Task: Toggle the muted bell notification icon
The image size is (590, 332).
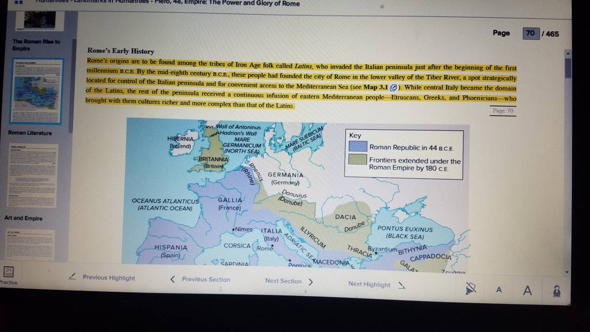Action: tap(470, 288)
